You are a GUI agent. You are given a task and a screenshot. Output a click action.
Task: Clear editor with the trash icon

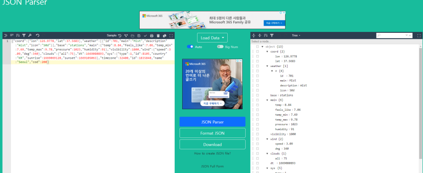(x=159, y=35)
